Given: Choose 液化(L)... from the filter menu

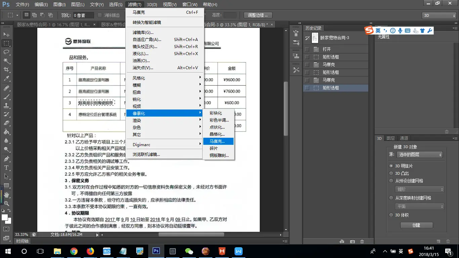Looking at the screenshot, I should (165, 54).
